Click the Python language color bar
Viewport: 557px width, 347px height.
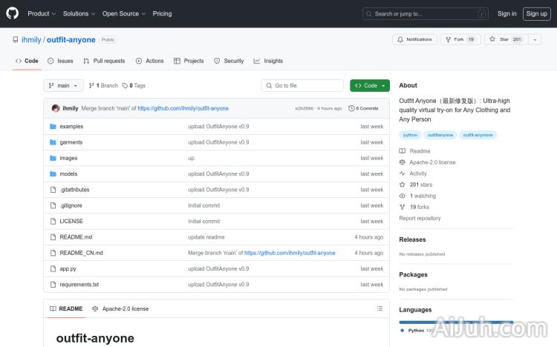(x=455, y=322)
